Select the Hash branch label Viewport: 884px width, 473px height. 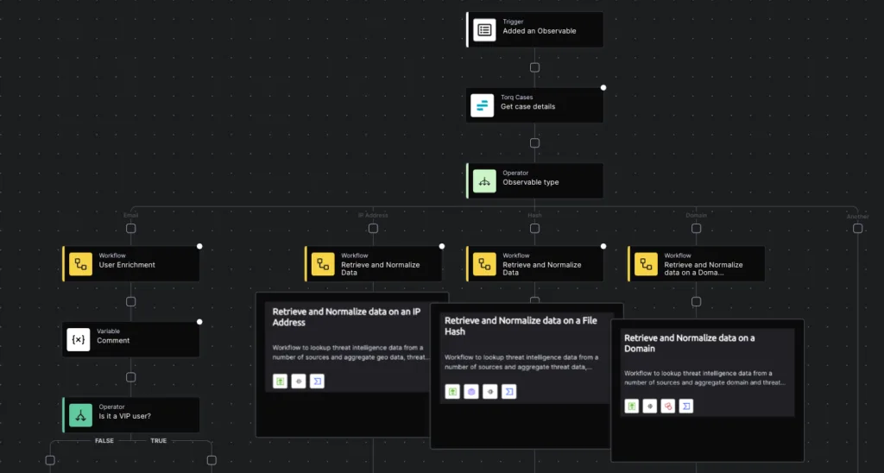(534, 216)
